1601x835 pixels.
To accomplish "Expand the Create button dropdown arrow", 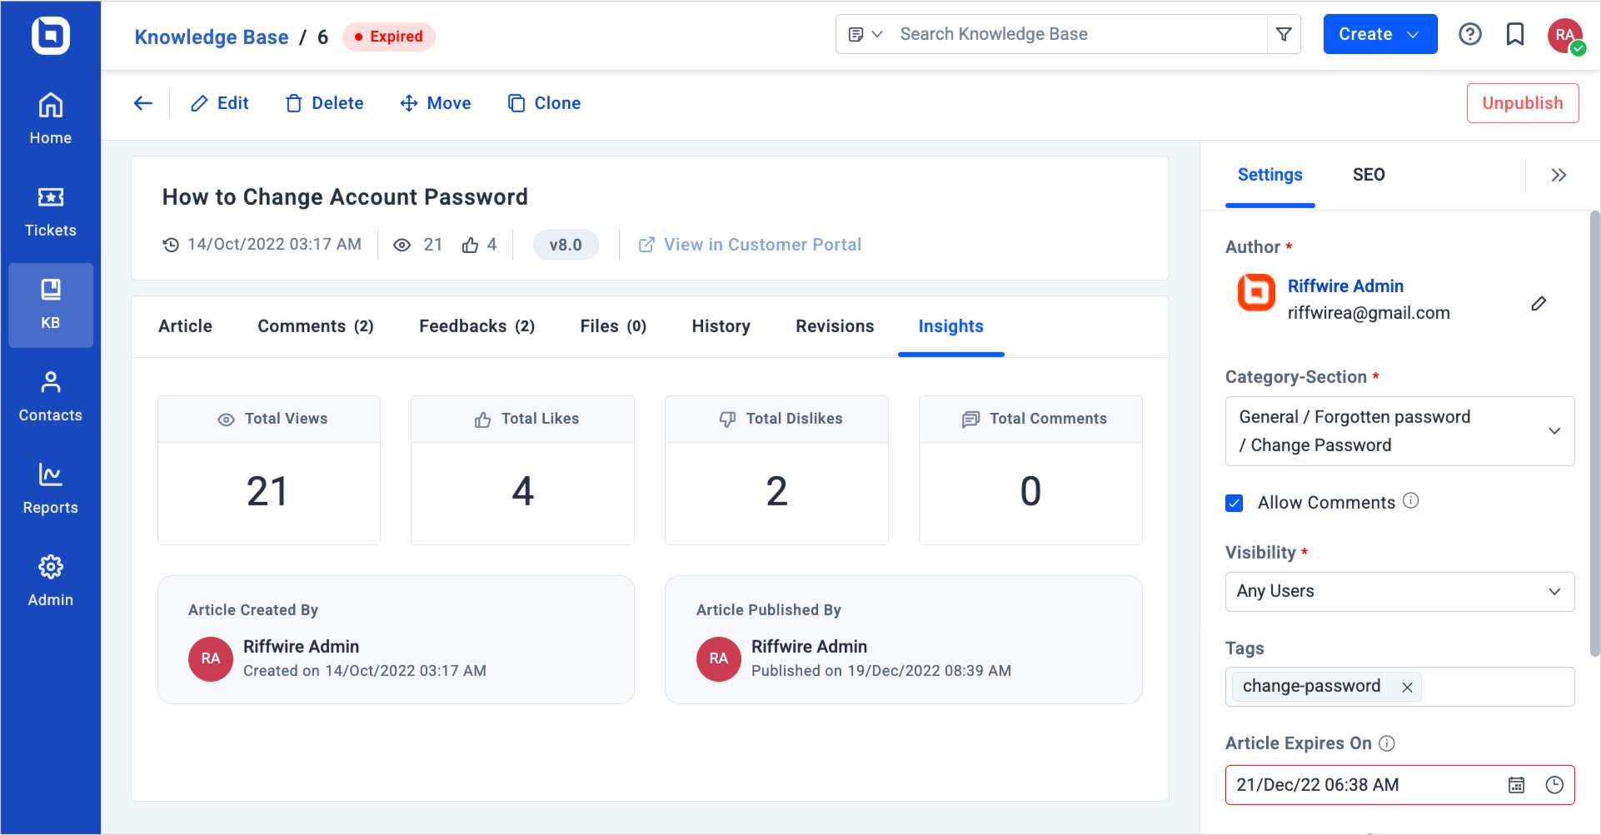I will pyautogui.click(x=1413, y=34).
